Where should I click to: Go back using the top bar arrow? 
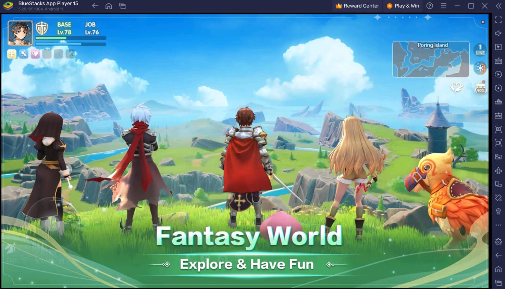point(95,6)
